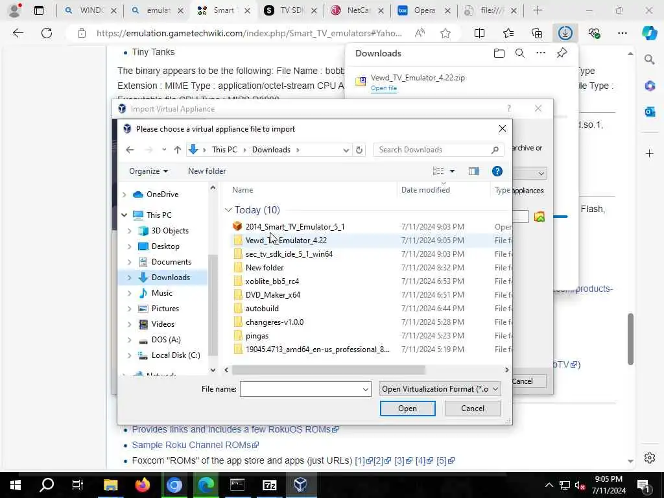Select sec_tv_sdk_ide_5_1_win64 folder
664x498 pixels.
pos(289,254)
